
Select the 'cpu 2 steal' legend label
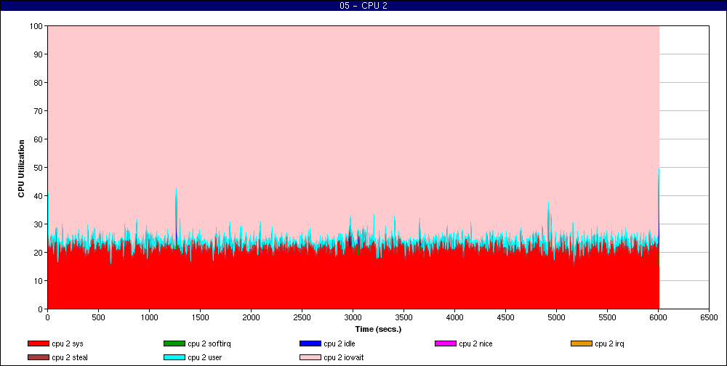70,357
